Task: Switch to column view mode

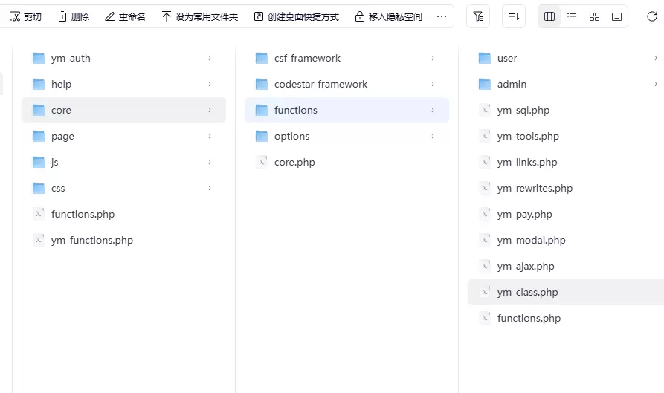Action: (x=549, y=16)
